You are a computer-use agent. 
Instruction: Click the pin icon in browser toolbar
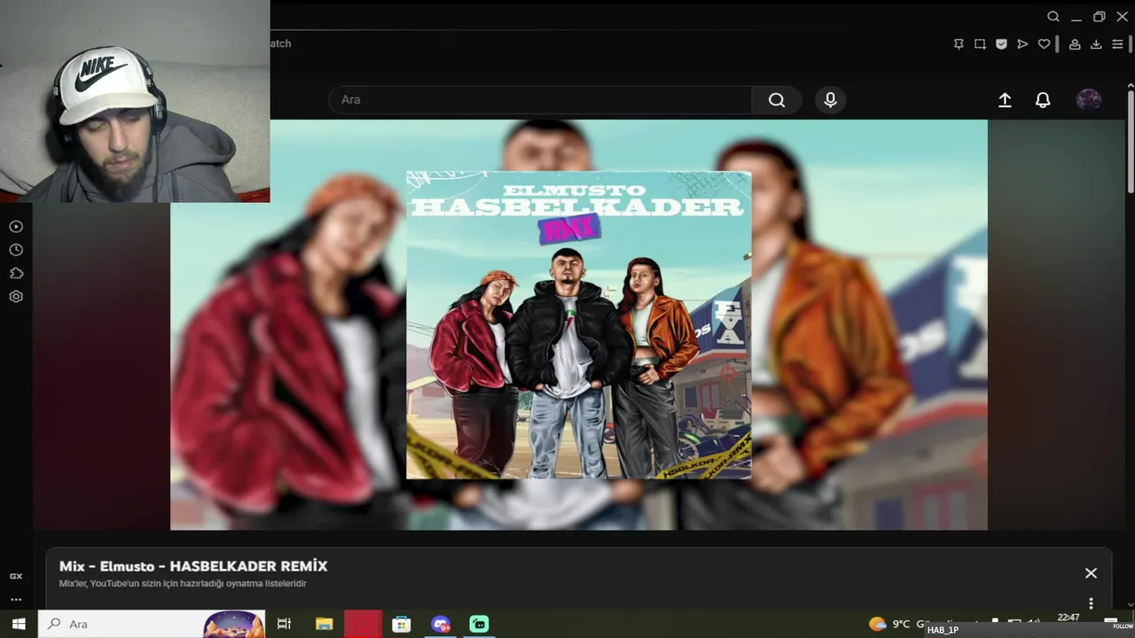[x=959, y=44]
